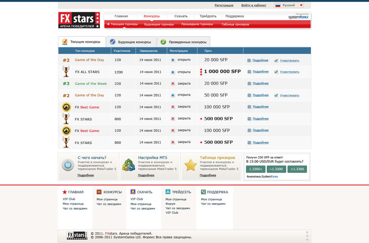The image size is (369, 243).
Task: Click the FX stars logo in the footer
Action: click(77, 235)
